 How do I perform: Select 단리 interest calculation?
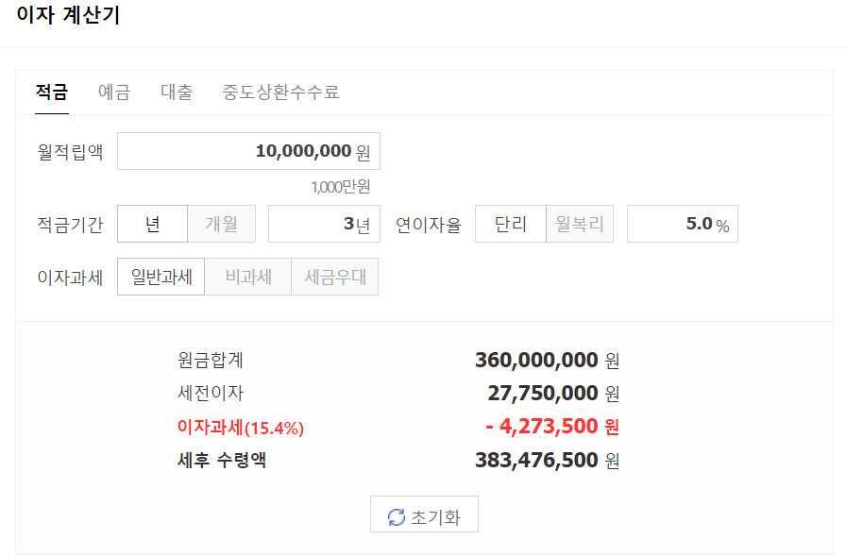click(510, 224)
